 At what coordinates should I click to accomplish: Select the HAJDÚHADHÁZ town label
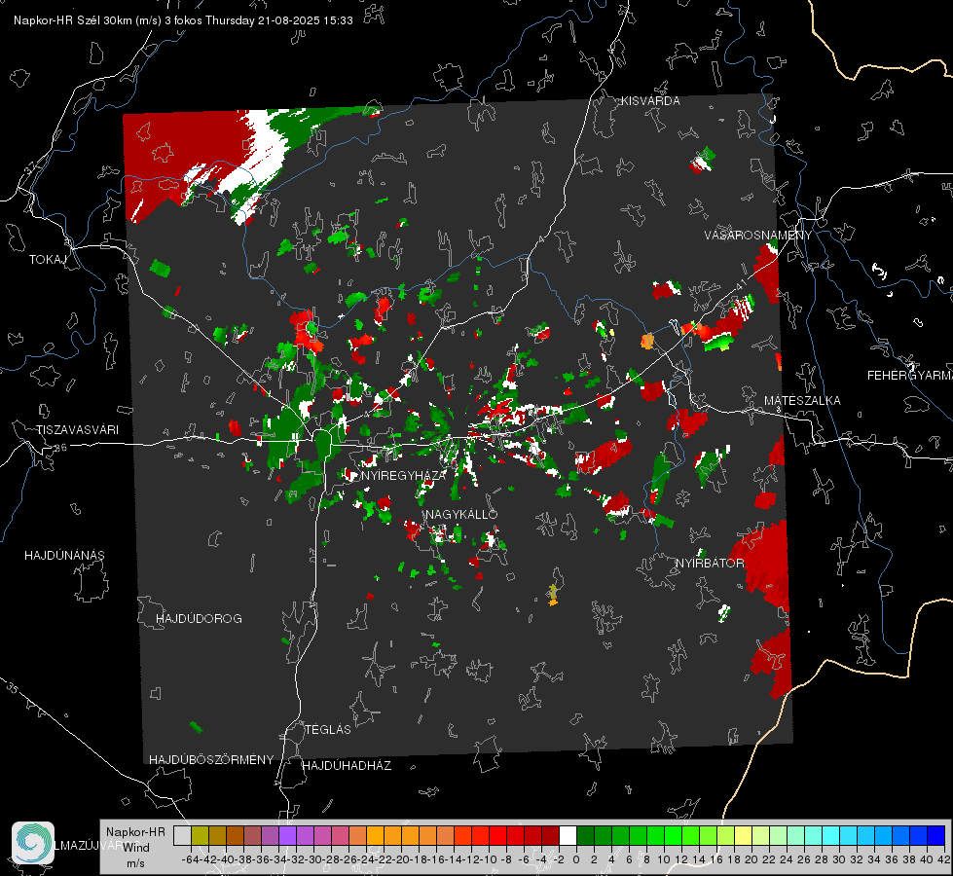click(347, 766)
